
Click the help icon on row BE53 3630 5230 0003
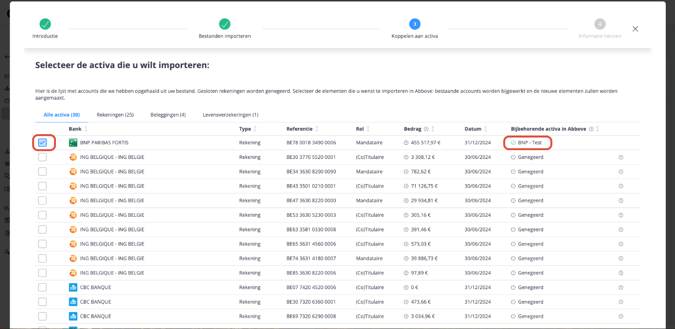620,215
